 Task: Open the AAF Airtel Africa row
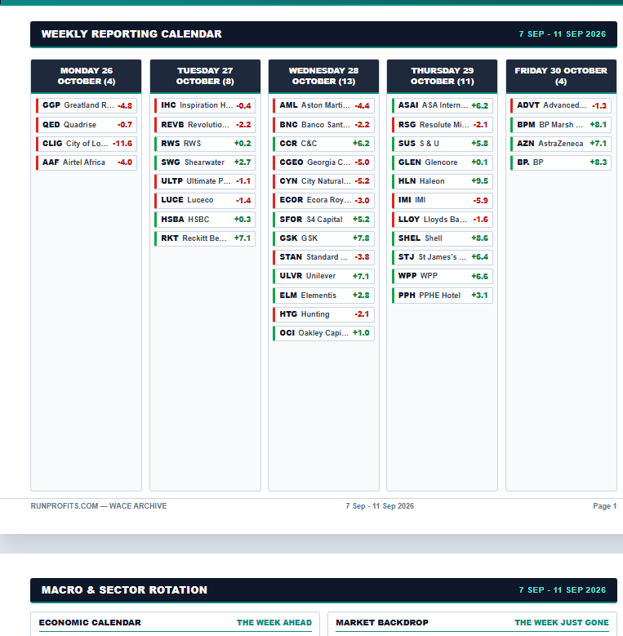pos(87,162)
